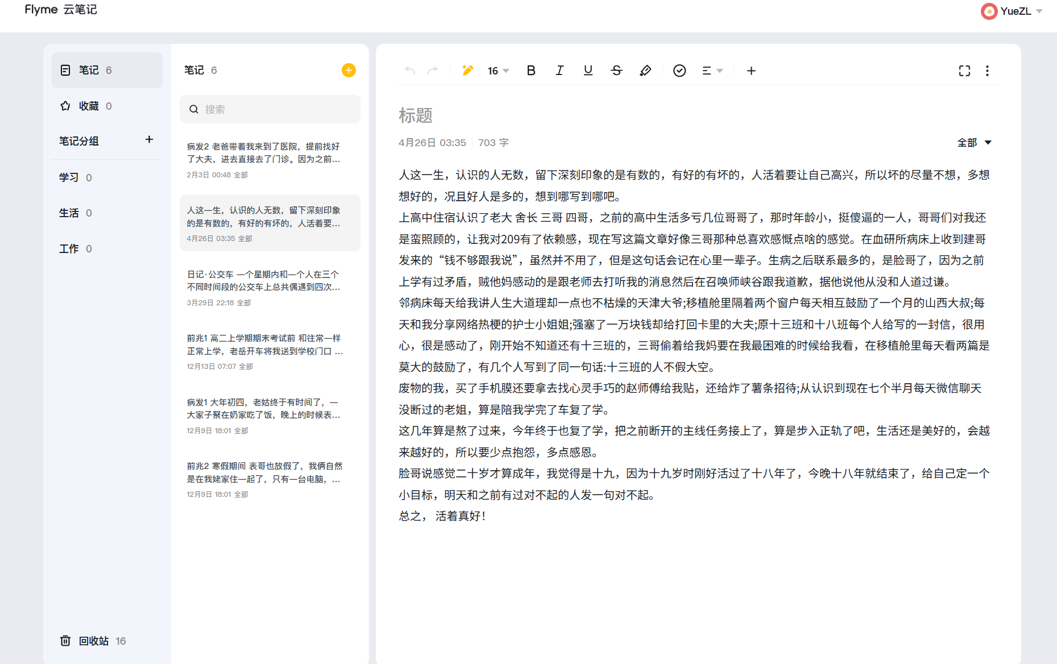Image resolution: width=1057 pixels, height=664 pixels.
Task: Open the three-dot more options menu
Action: 988,70
